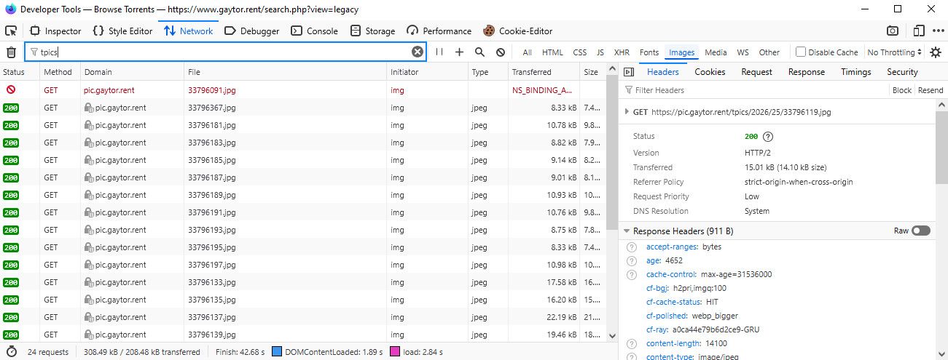
Task: Open the Cookie-Editor panel
Action: pos(517,31)
